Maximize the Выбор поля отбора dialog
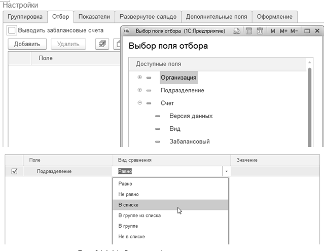The image size is (326, 251). pyautogui.click(x=307, y=31)
